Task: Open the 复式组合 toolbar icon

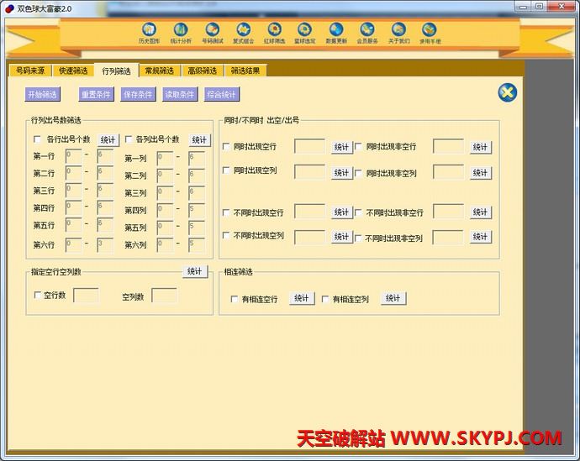Action: (x=243, y=33)
